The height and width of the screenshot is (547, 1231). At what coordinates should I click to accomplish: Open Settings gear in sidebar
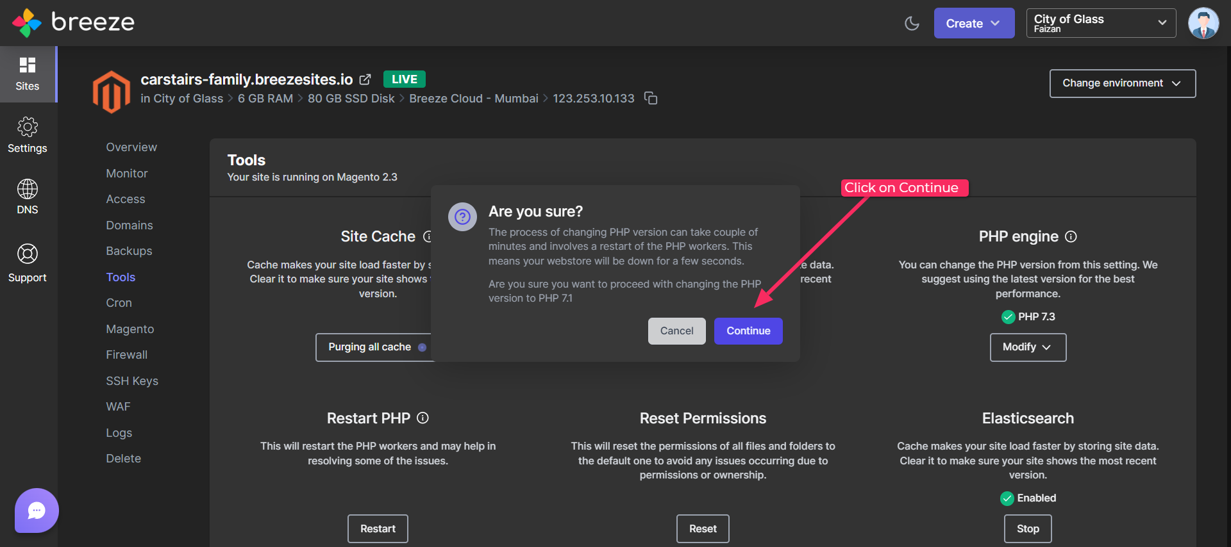(x=28, y=135)
